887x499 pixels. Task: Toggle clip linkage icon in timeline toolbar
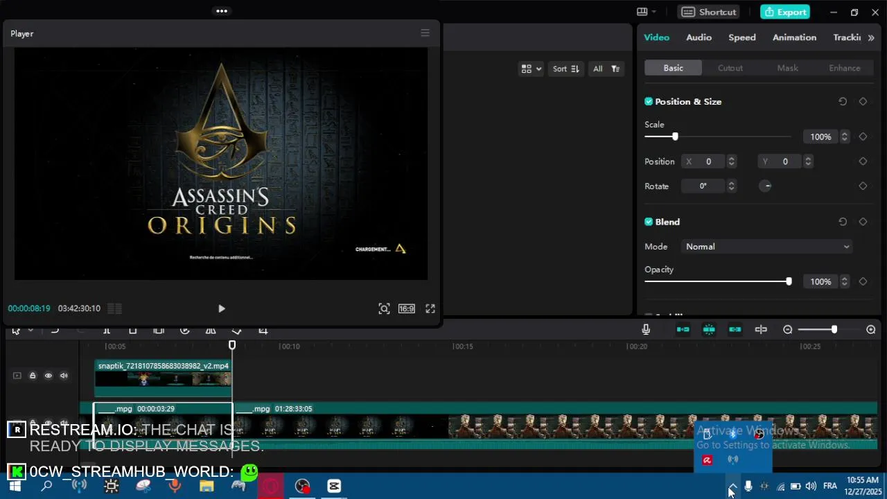point(735,330)
